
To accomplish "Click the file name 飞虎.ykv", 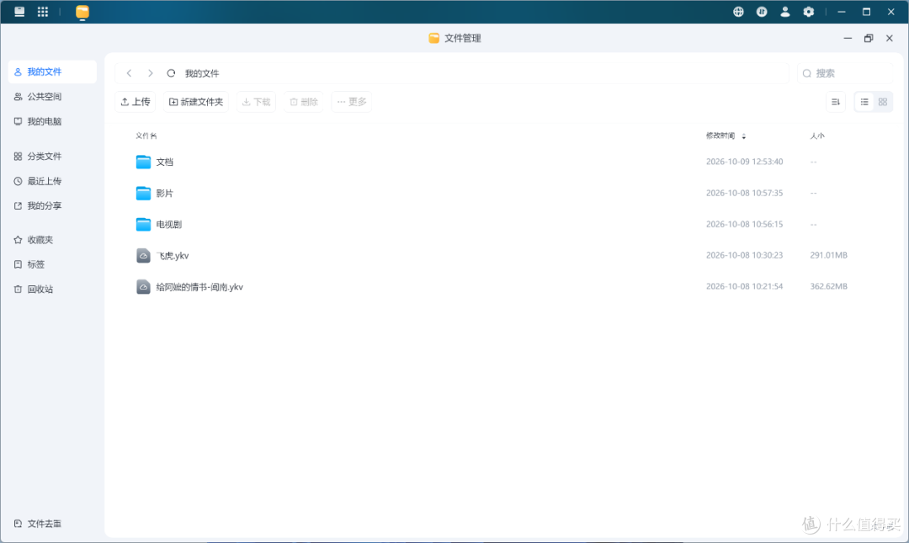I will (x=173, y=256).
